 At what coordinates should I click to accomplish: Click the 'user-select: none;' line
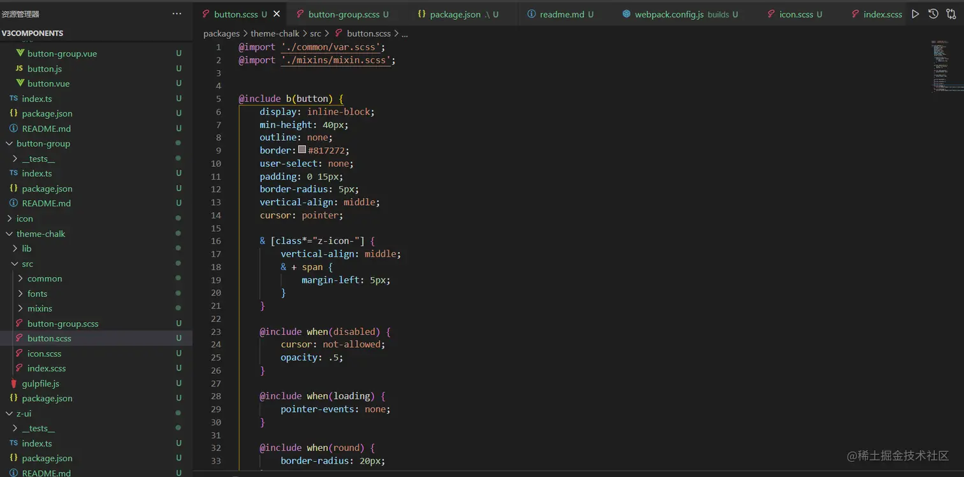coord(306,164)
